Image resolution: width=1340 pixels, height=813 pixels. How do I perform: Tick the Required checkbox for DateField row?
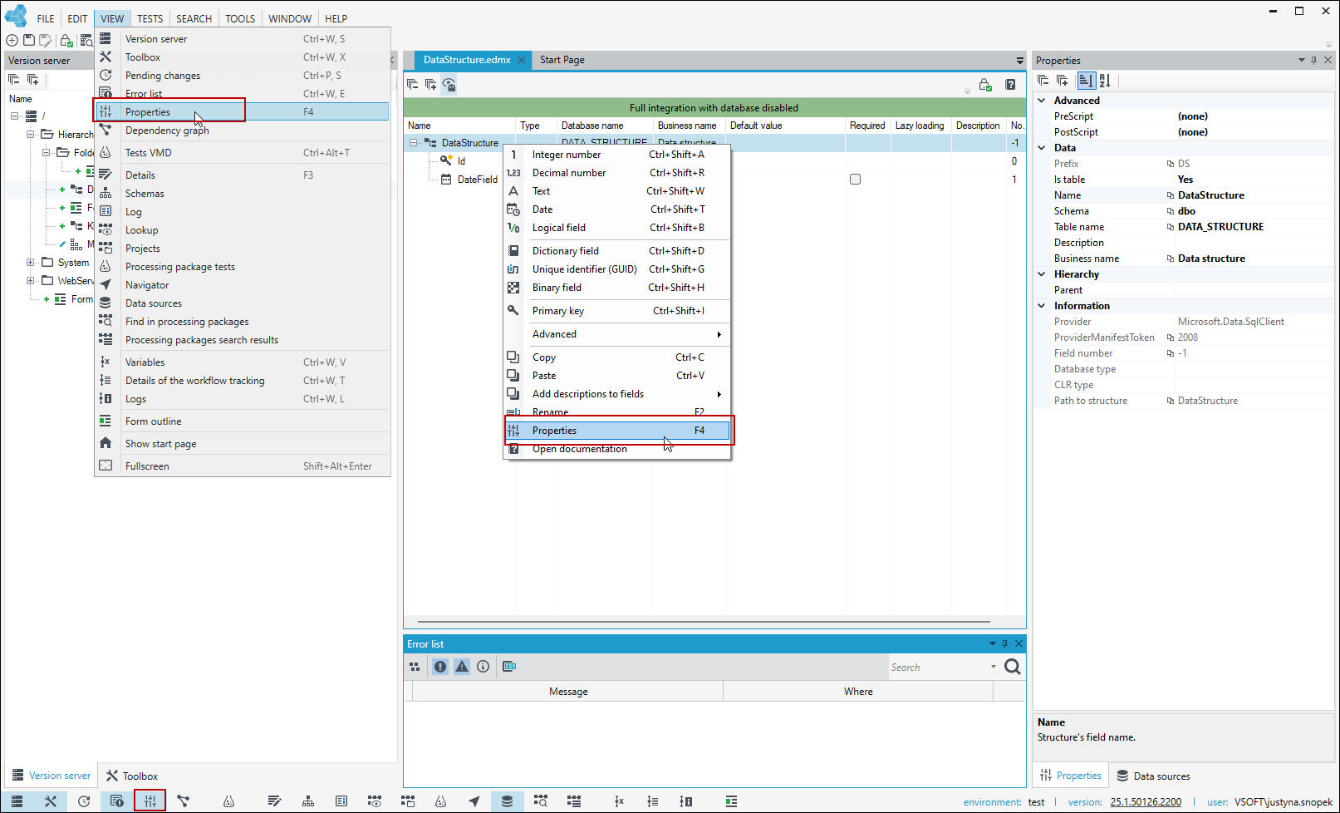point(855,180)
